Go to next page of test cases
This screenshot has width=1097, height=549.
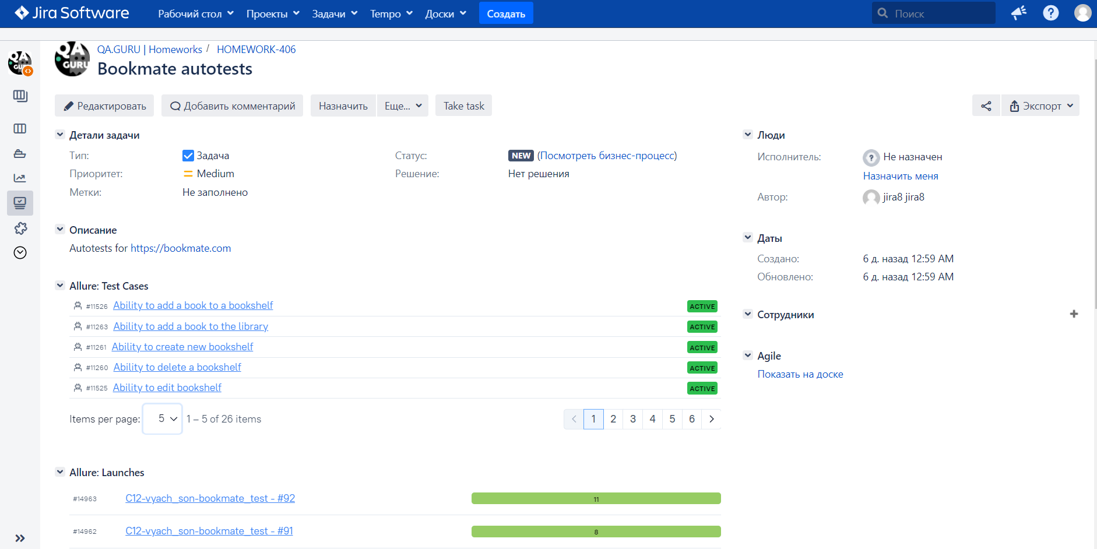[711, 419]
